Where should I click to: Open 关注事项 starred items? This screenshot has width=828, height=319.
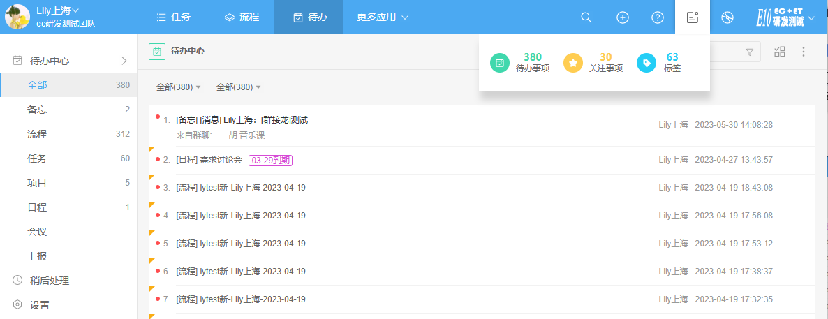[572, 63]
